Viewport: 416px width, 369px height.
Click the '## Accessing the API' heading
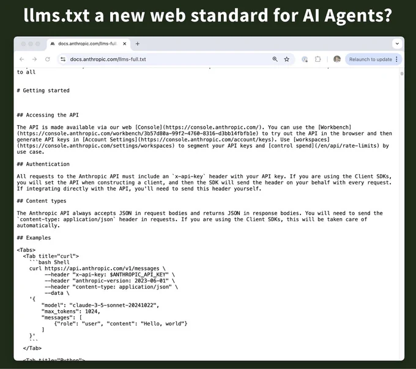tap(48, 115)
